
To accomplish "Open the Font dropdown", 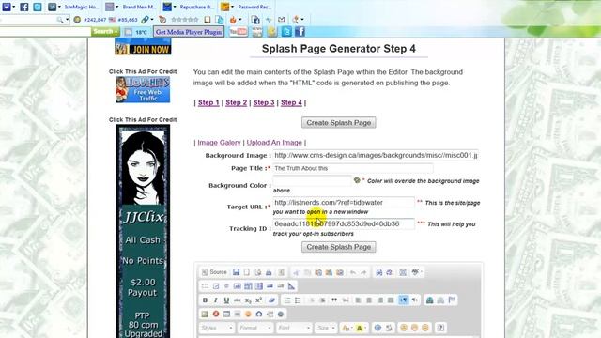I will point(294,328).
